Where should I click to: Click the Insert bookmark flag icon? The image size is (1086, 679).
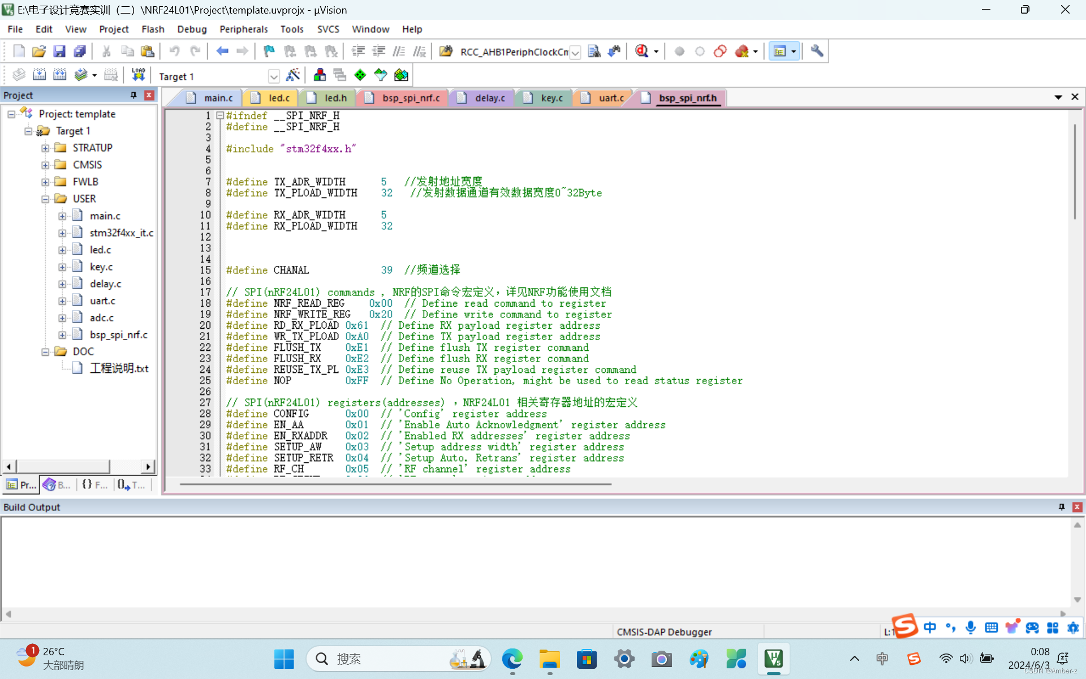[x=269, y=51]
